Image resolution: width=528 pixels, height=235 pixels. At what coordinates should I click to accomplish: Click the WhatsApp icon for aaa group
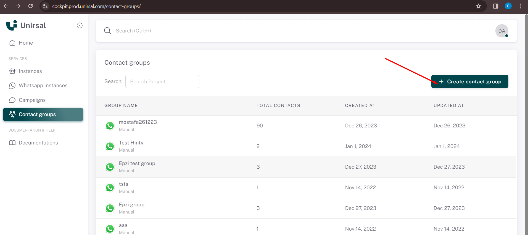[110, 229]
